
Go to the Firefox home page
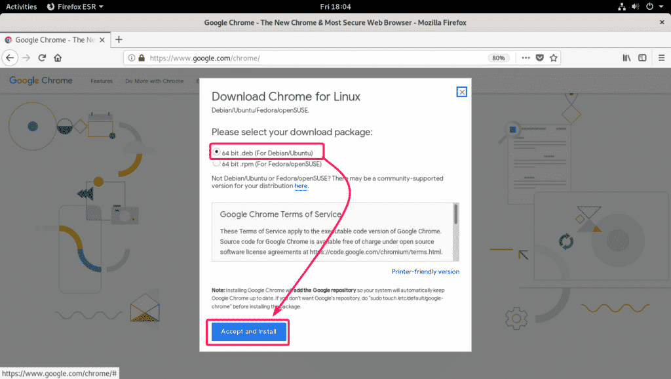58,58
